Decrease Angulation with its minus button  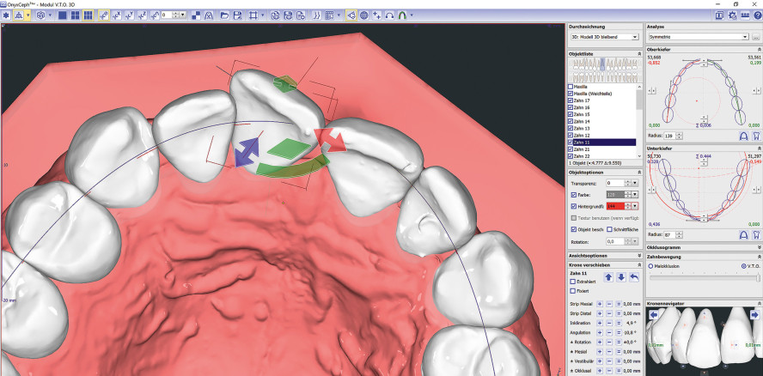[609, 332]
